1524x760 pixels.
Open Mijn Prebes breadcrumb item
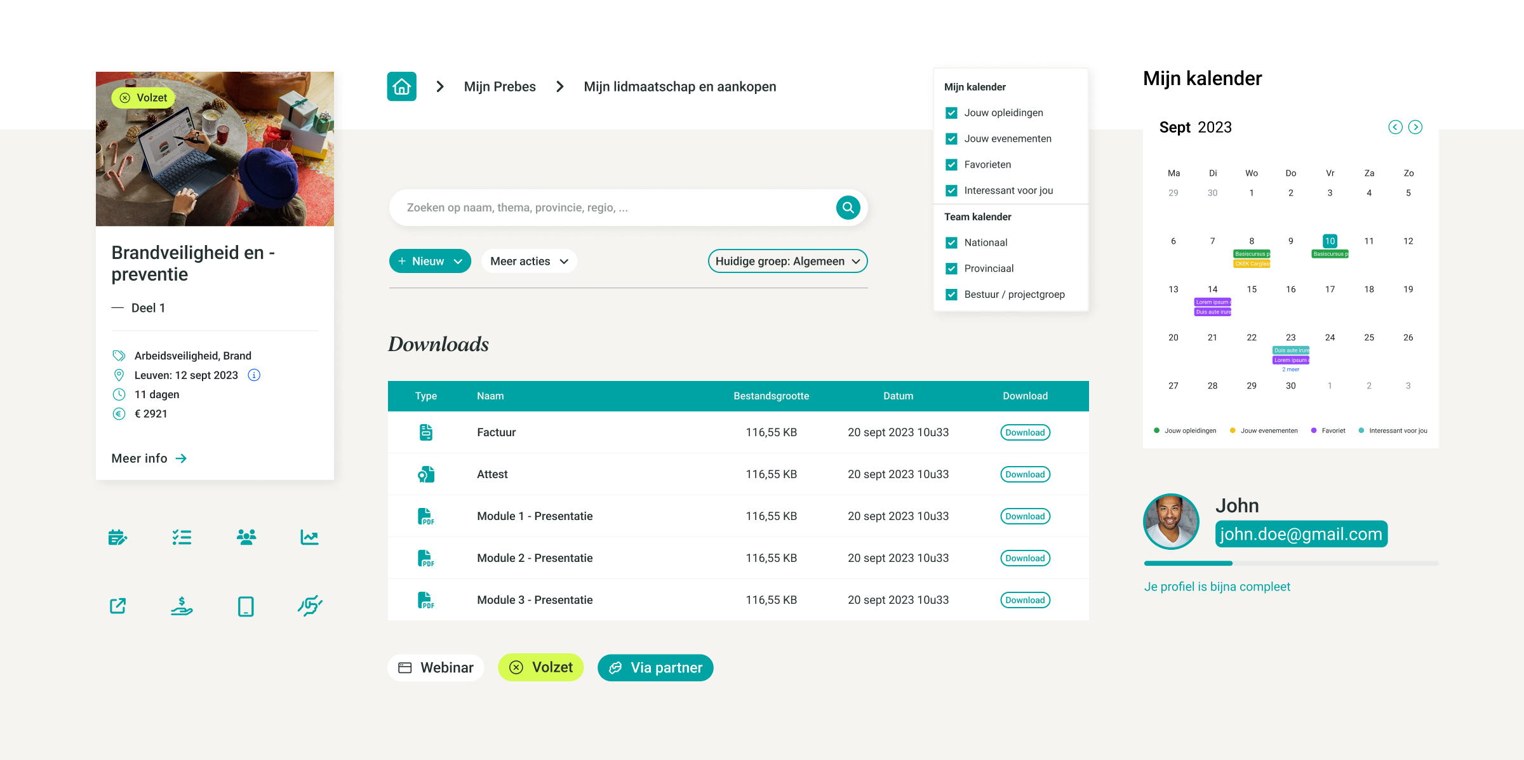tap(500, 86)
